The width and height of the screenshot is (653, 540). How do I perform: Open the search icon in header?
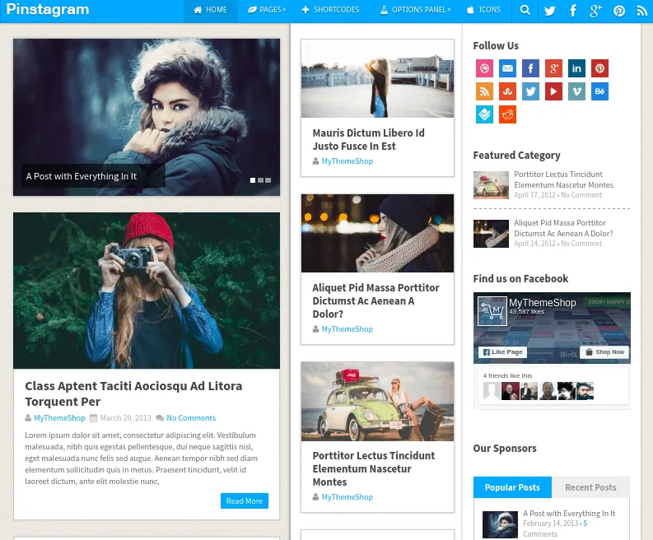tap(525, 10)
